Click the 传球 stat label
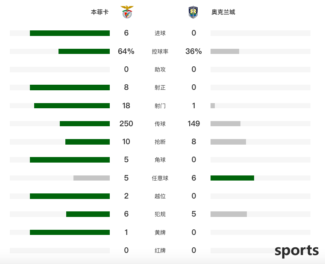Image resolution: width=325 pixels, height=264 pixels. point(160,124)
